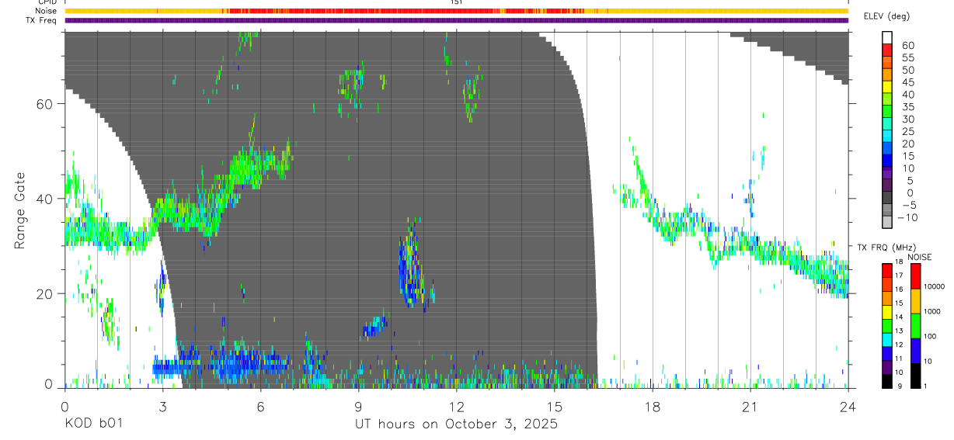Click the white top box of ELEV bar
The image size is (954, 440).
[x=887, y=37]
